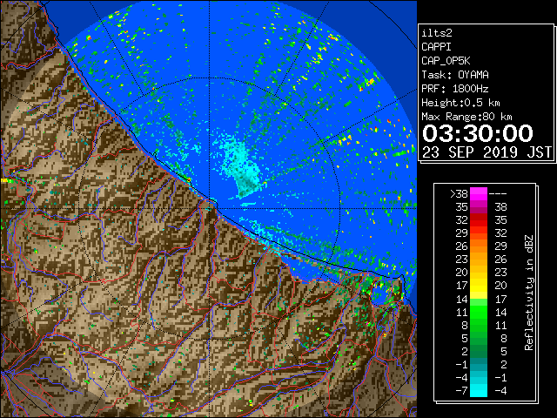
Task: Pick the orange 26 to 29 dBZ swatch
Action: pyautogui.click(x=479, y=246)
